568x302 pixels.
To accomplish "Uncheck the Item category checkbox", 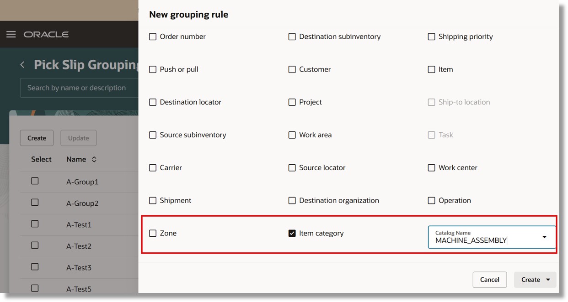I will 292,233.
